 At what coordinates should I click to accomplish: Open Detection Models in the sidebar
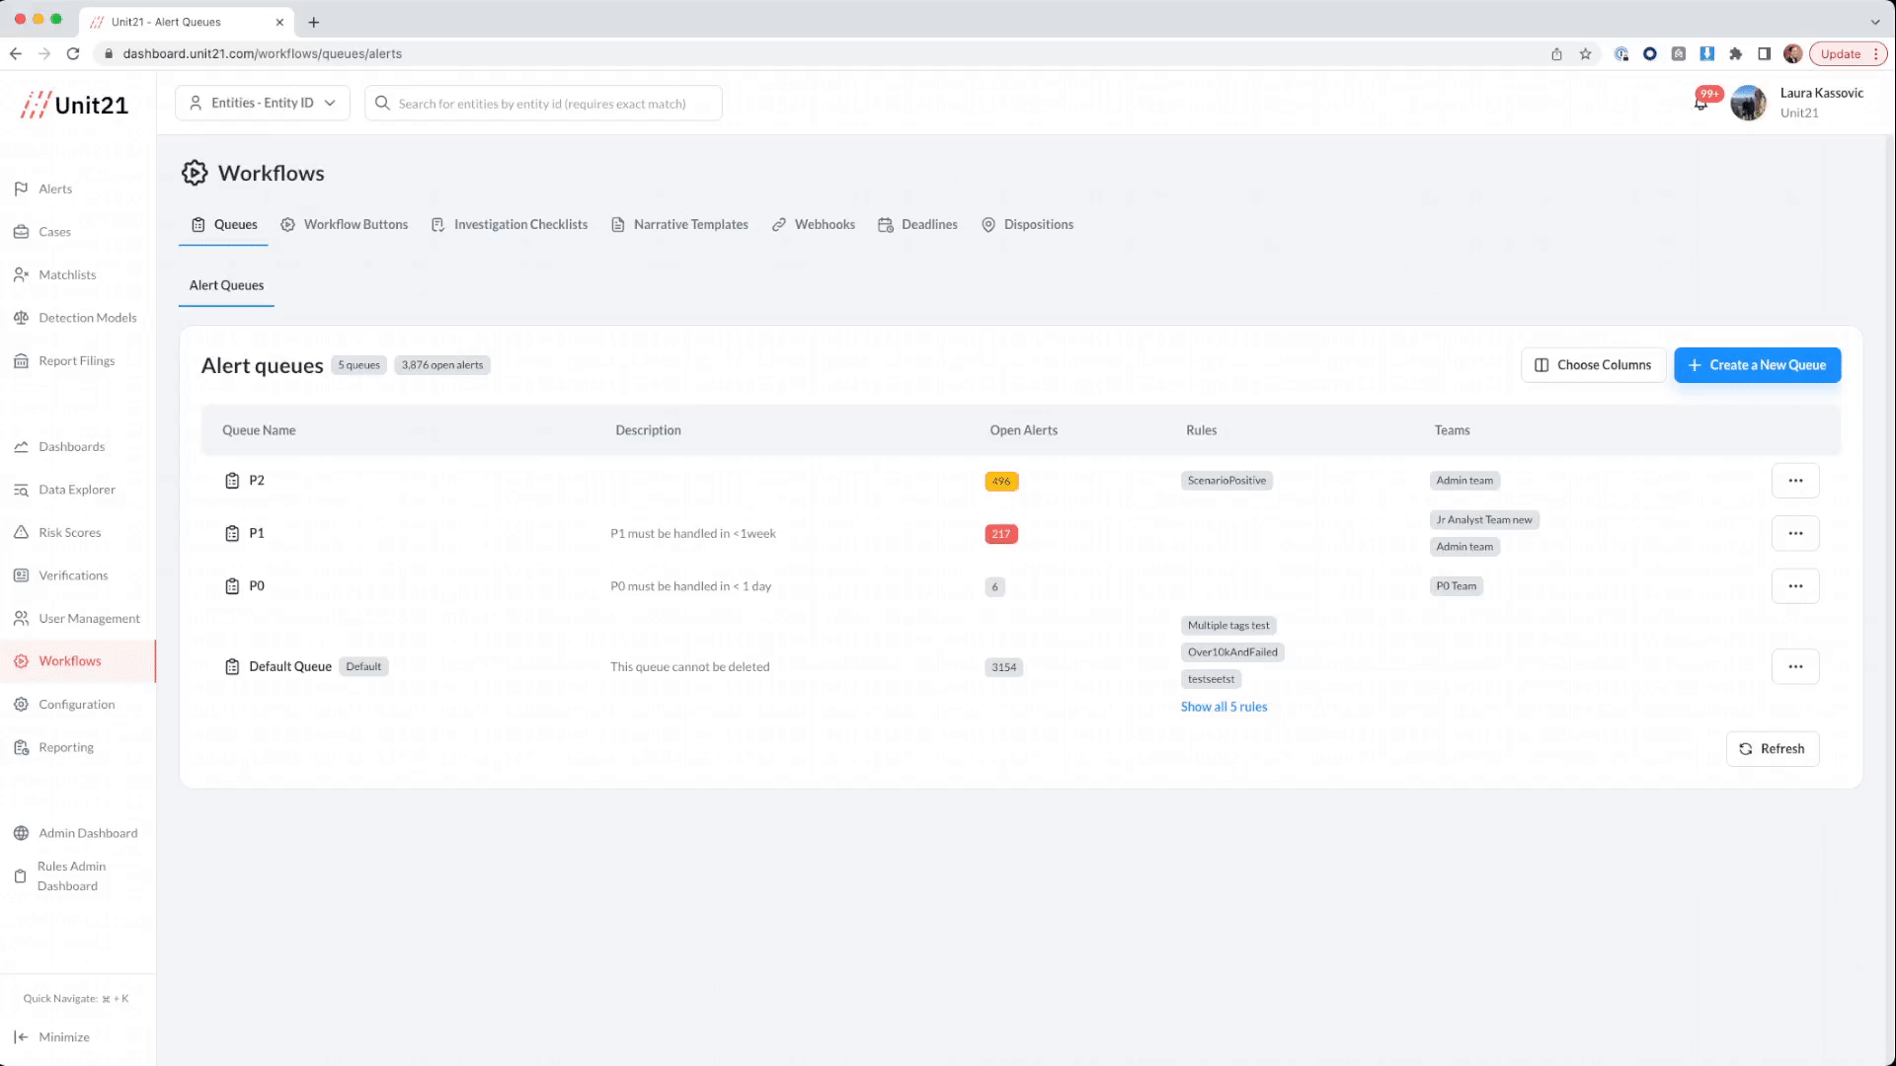coord(87,318)
